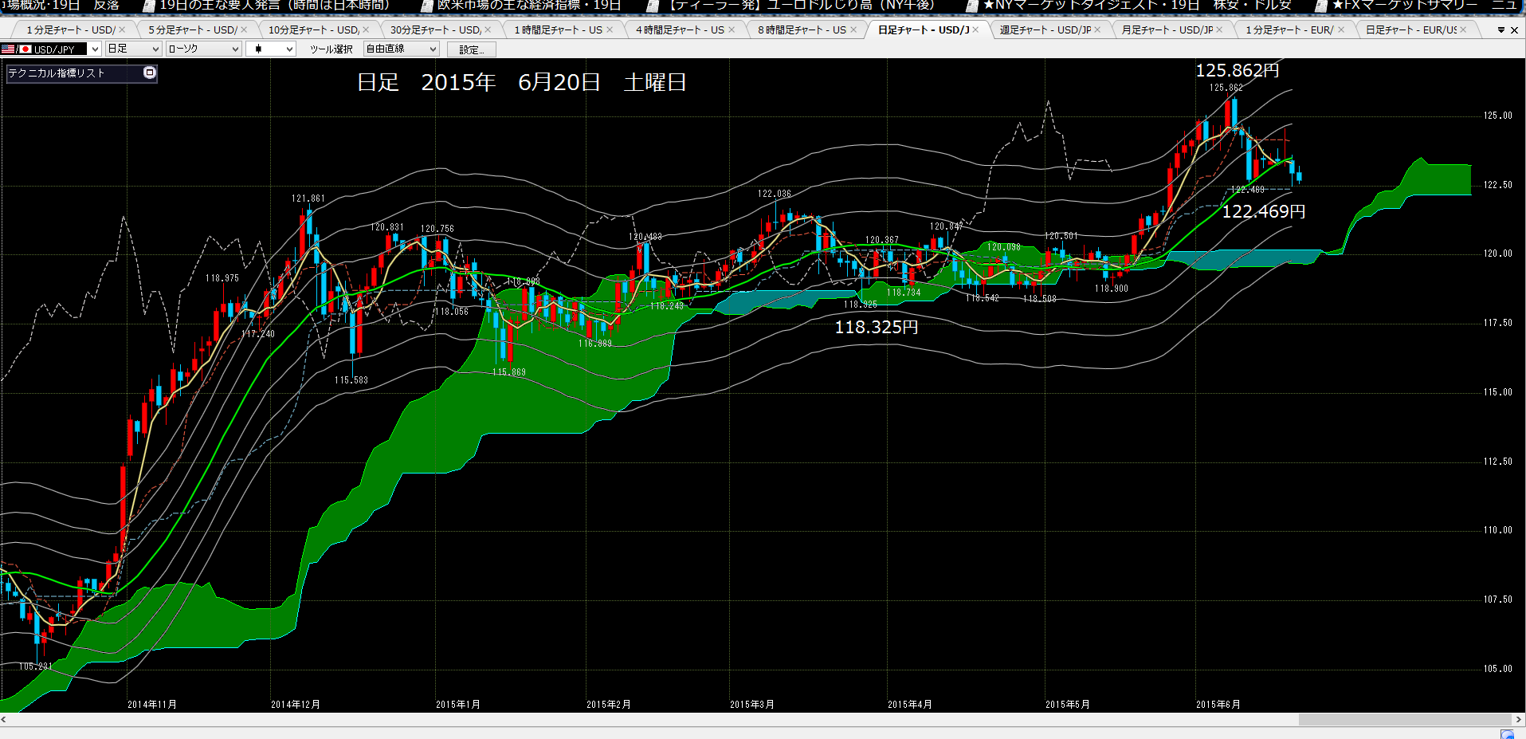Close the 30分足チャート tab
The image size is (1526, 739).
[x=488, y=29]
